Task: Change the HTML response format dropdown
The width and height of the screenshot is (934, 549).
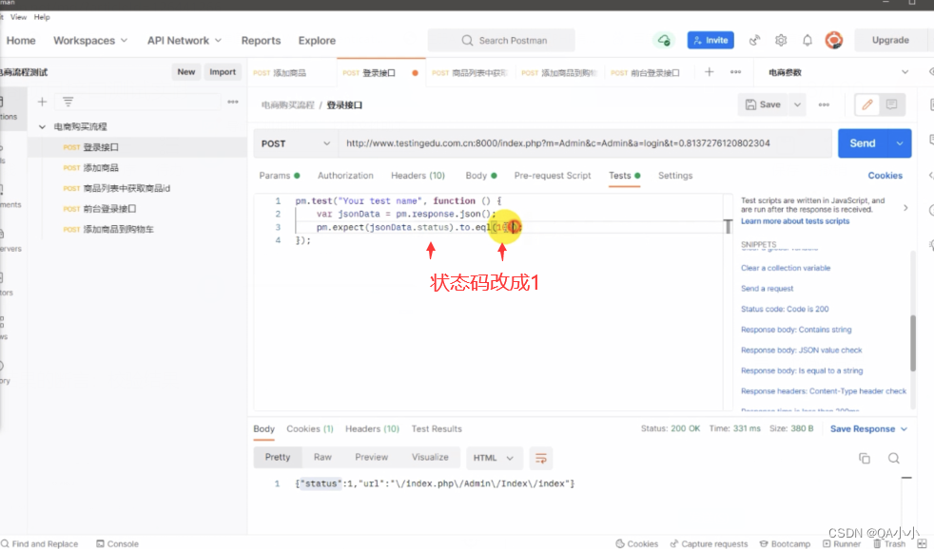Action: coord(494,458)
